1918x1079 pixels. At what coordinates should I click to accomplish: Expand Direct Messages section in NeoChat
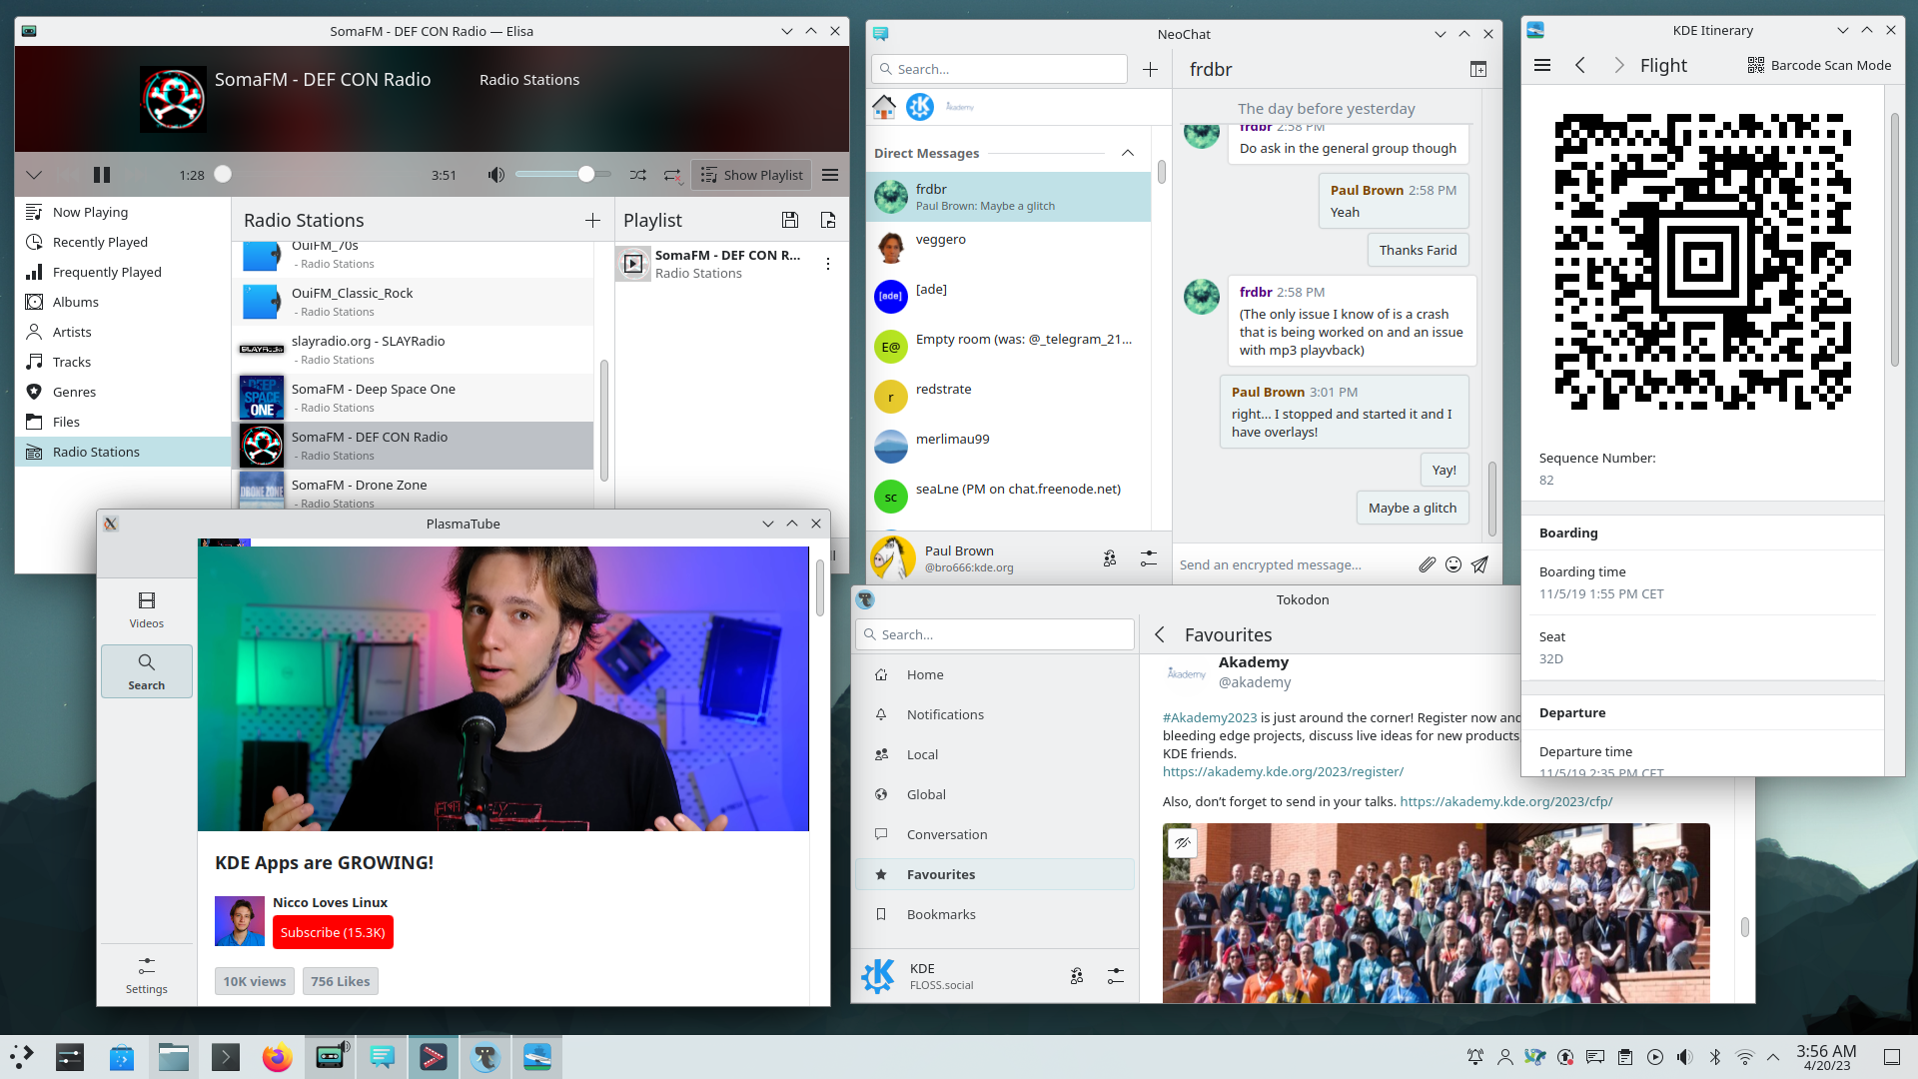click(1128, 153)
